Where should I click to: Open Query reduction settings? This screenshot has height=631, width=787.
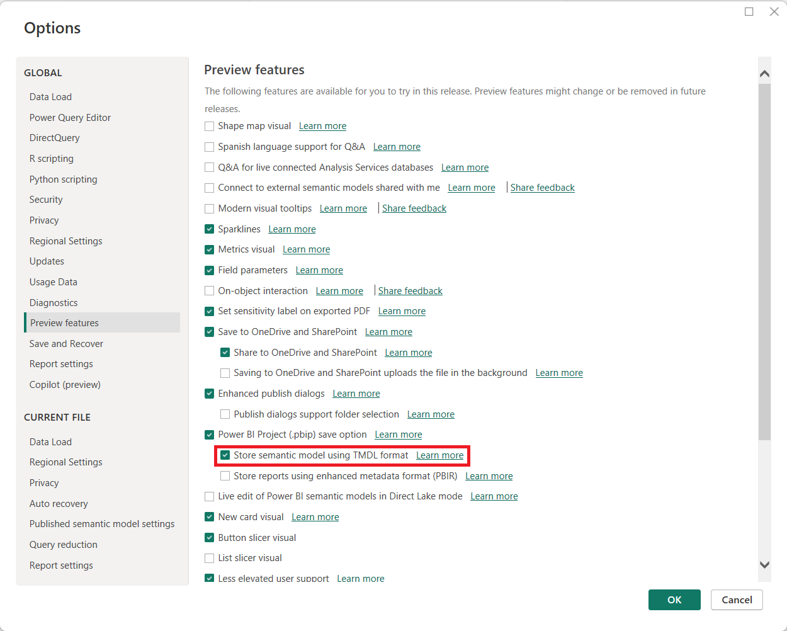pos(64,545)
